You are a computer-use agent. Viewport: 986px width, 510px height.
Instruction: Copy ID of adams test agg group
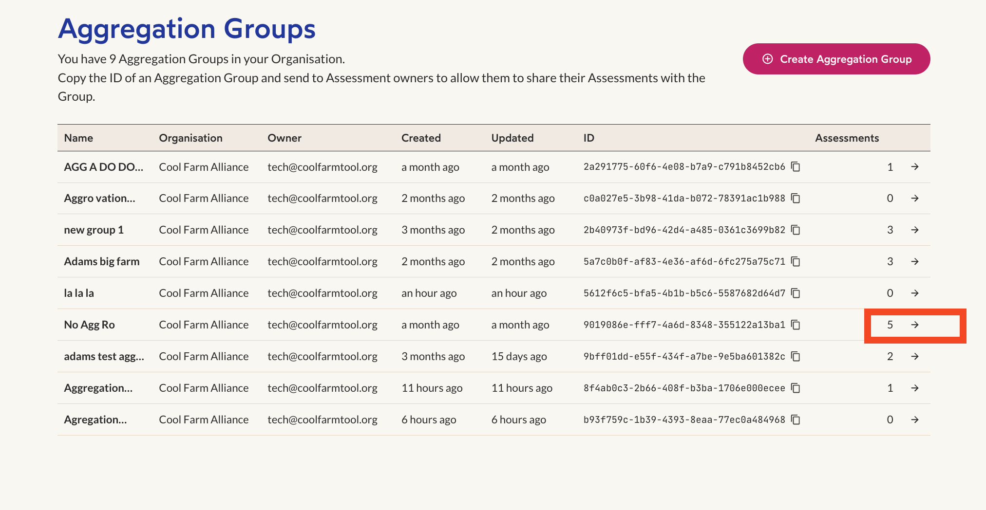pos(796,357)
